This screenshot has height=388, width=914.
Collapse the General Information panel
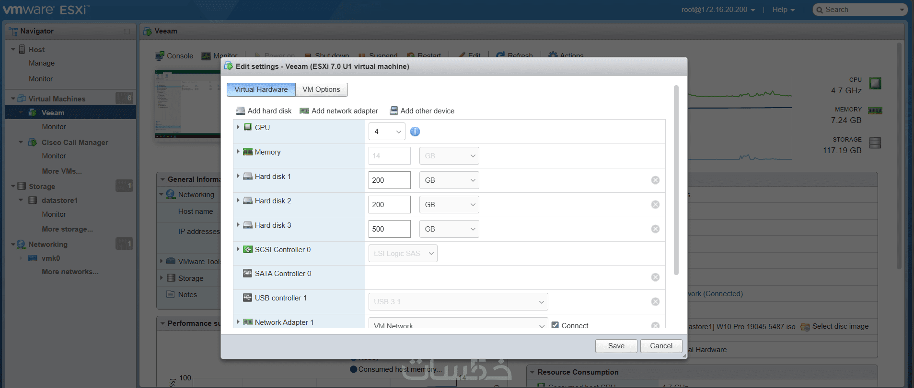[x=163, y=179]
